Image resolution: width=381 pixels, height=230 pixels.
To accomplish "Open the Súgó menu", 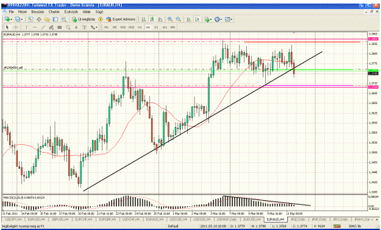I will [x=99, y=12].
